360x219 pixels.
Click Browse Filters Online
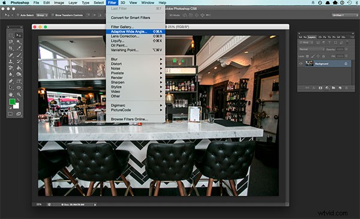[136, 119]
